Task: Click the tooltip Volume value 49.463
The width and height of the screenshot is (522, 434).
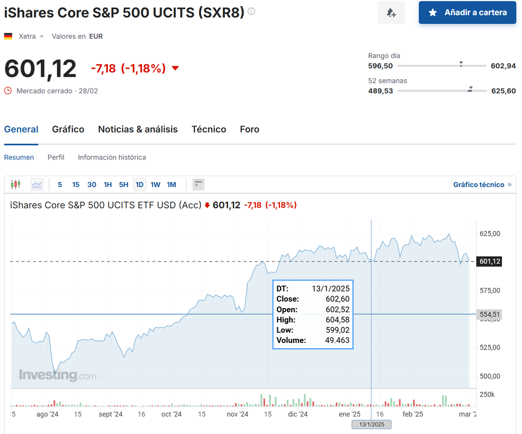Action: [337, 341]
